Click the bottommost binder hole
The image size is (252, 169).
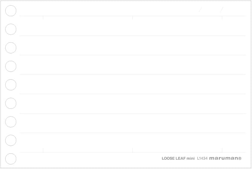(x=11, y=159)
